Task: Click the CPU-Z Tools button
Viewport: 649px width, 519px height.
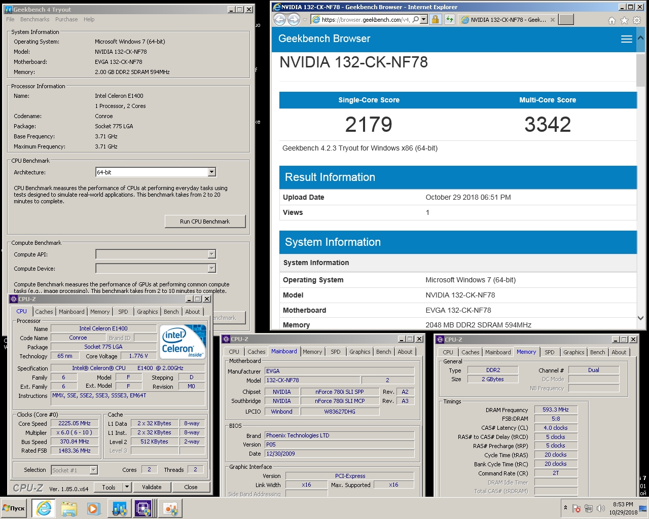Action: click(109, 487)
